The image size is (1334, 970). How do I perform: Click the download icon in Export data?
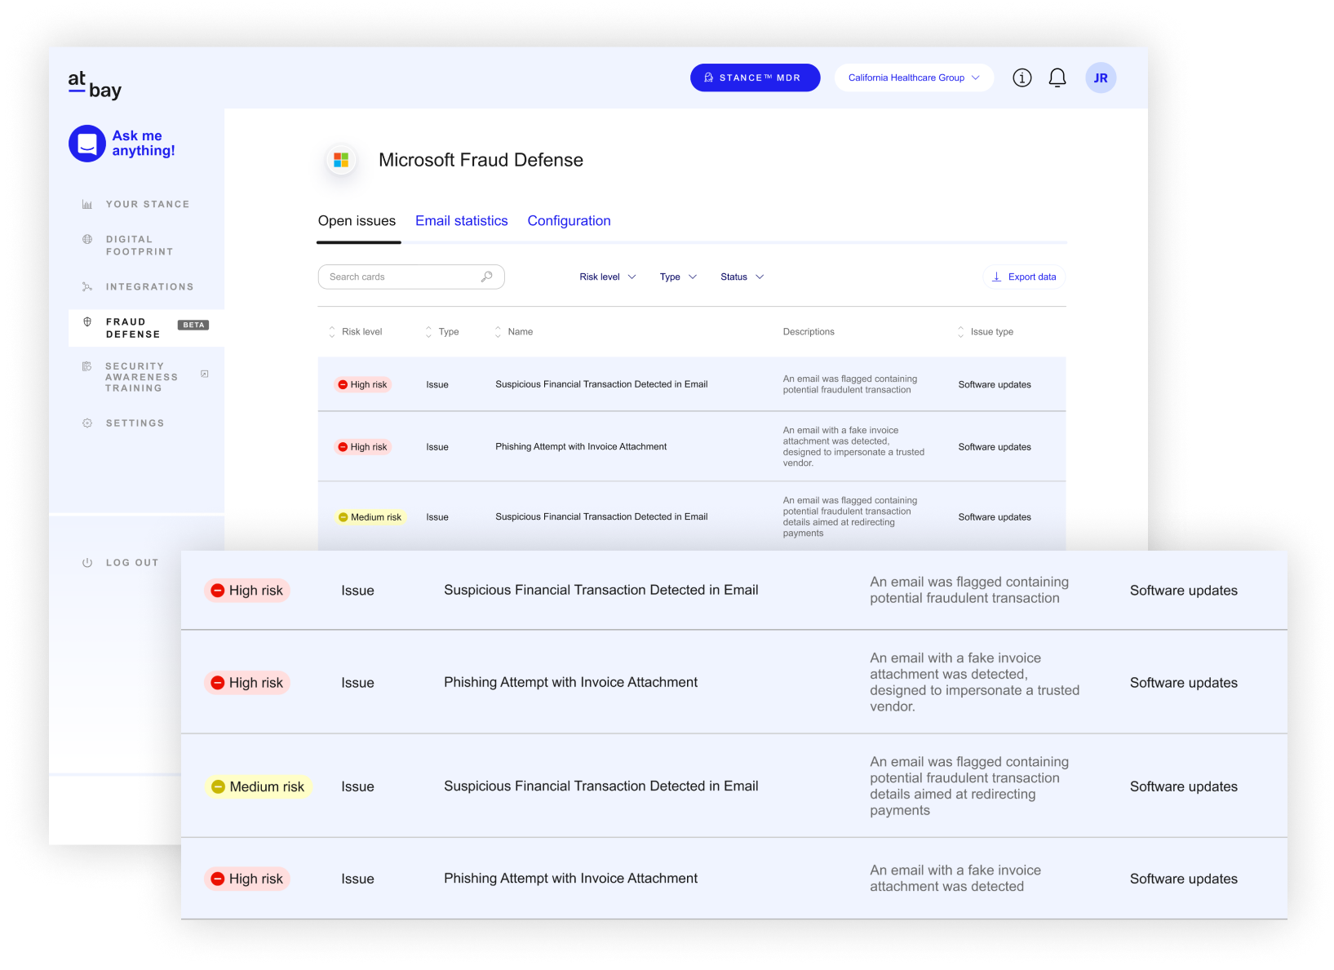996,277
